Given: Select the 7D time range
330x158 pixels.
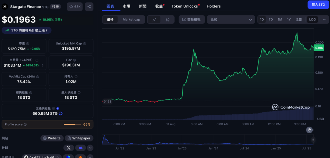Looking at the screenshot, I should 271,20.
